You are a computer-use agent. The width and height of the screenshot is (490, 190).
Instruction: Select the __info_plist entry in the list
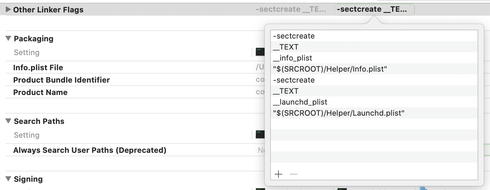click(x=293, y=58)
